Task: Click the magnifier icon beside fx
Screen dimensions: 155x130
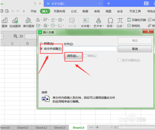Action: (15, 36)
